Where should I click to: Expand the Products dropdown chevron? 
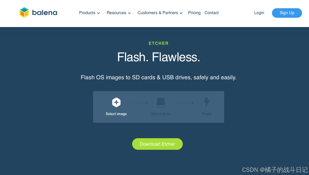point(98,13)
